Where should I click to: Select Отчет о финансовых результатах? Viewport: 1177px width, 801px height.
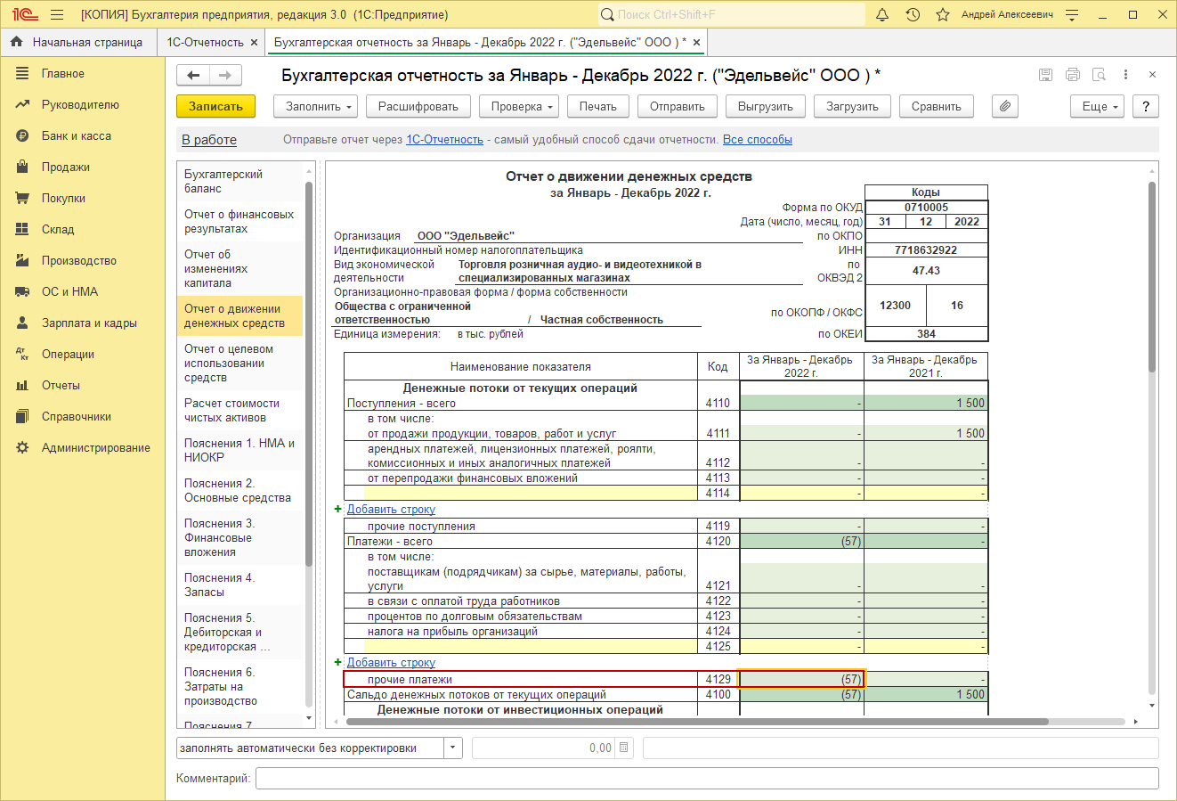tap(240, 222)
